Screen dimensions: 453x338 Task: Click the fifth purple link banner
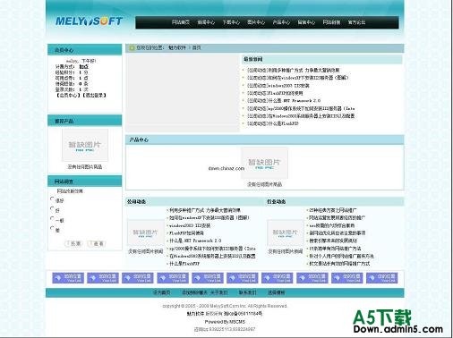click(208, 278)
